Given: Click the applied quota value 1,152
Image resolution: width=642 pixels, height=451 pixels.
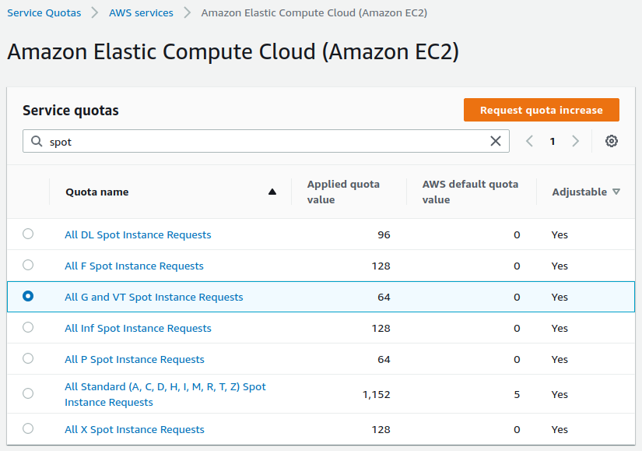Looking at the screenshot, I should click(x=377, y=394).
